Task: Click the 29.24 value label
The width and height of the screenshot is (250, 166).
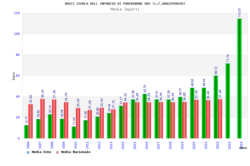Action: (78, 103)
